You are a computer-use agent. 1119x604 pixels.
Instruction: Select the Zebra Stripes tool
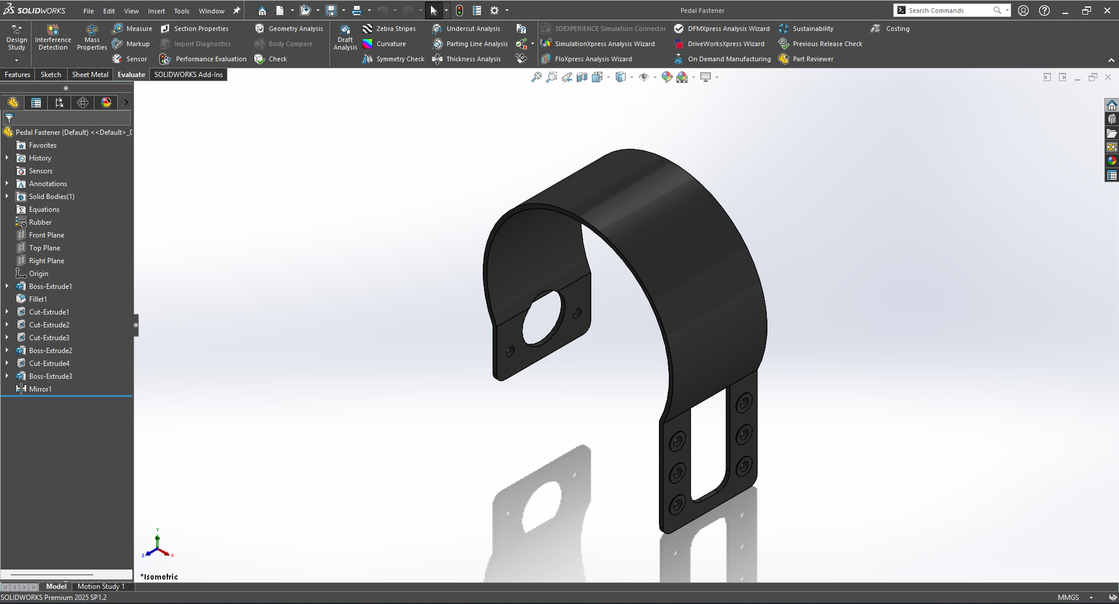pyautogui.click(x=367, y=29)
